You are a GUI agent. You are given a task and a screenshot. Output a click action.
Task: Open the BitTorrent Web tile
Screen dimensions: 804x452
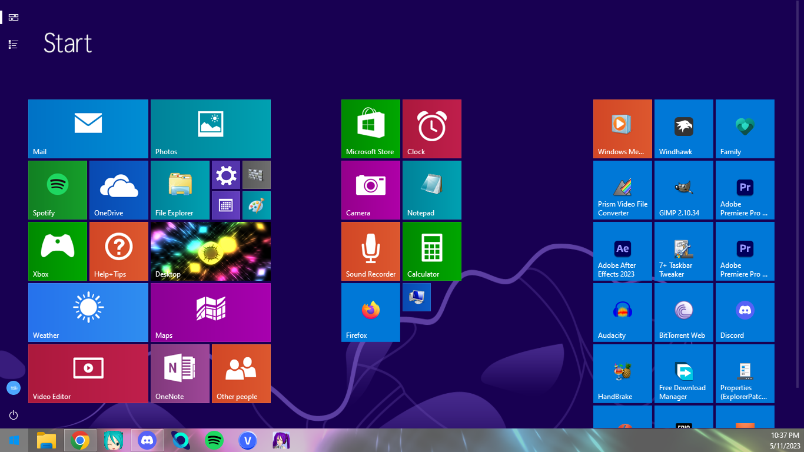point(684,313)
